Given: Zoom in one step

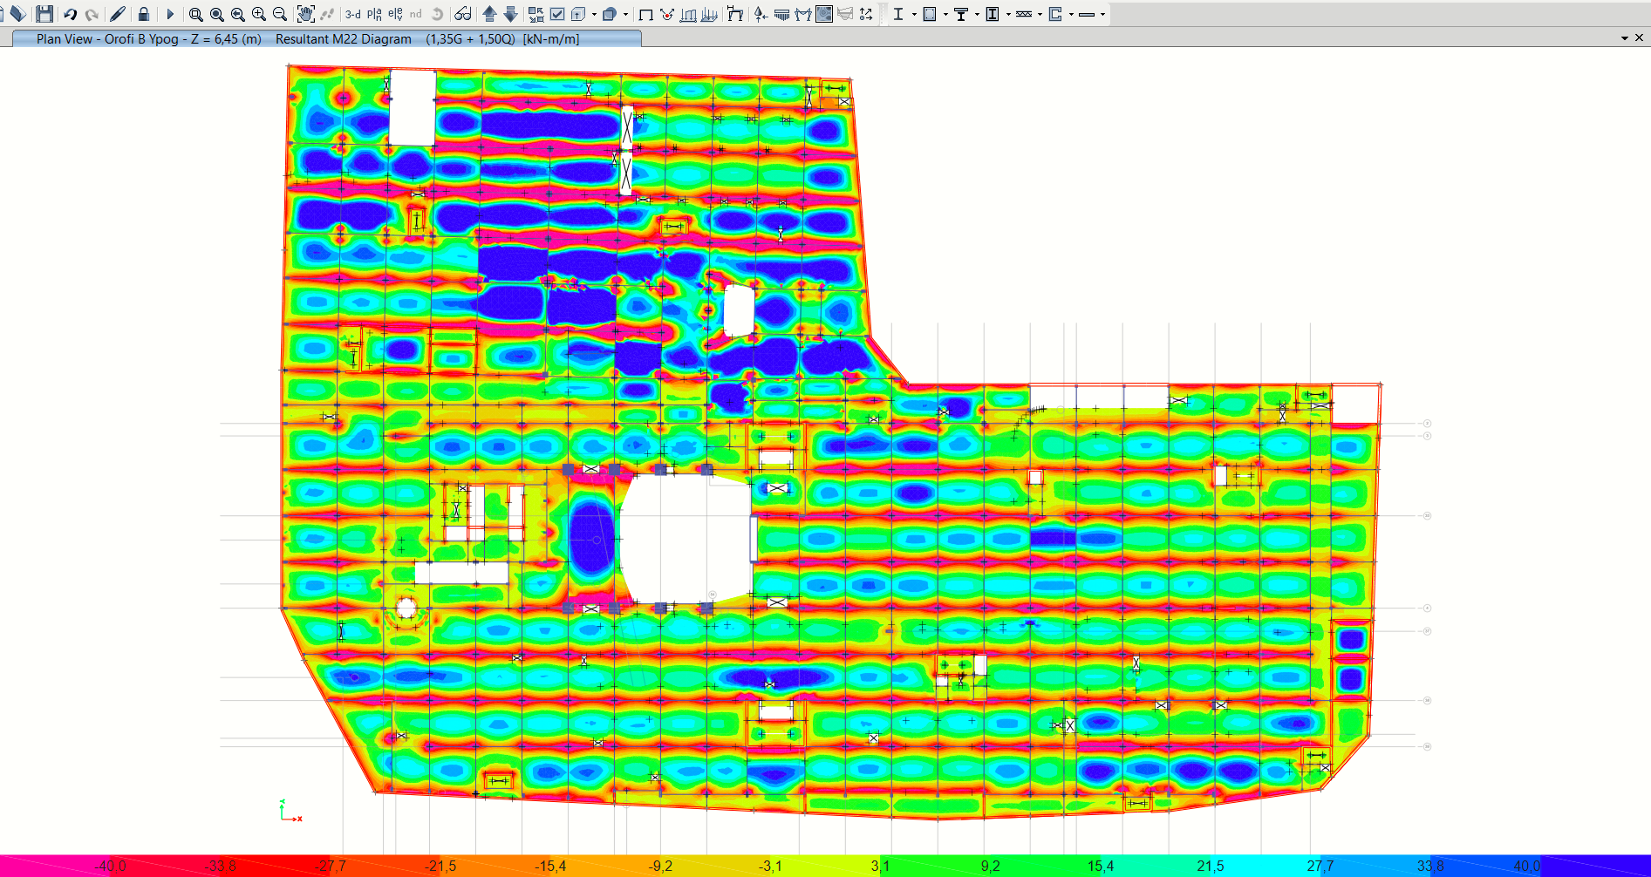Looking at the screenshot, I should pos(259,14).
